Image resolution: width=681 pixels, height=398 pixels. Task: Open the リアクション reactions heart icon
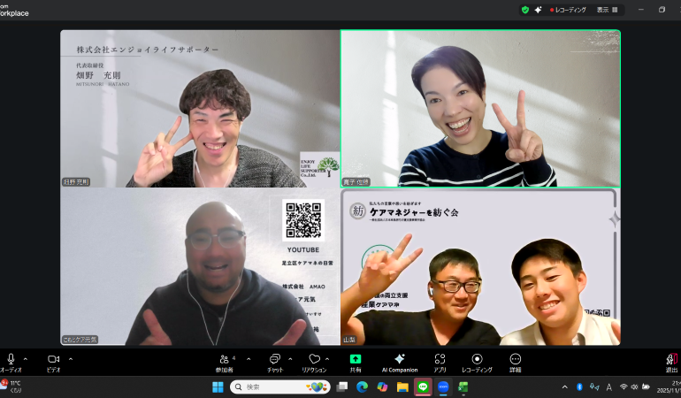[314, 359]
